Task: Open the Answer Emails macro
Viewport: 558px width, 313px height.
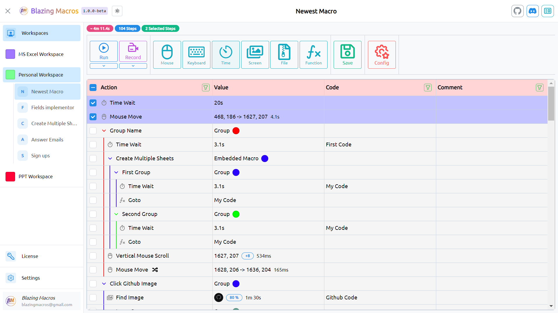Action: click(x=48, y=140)
